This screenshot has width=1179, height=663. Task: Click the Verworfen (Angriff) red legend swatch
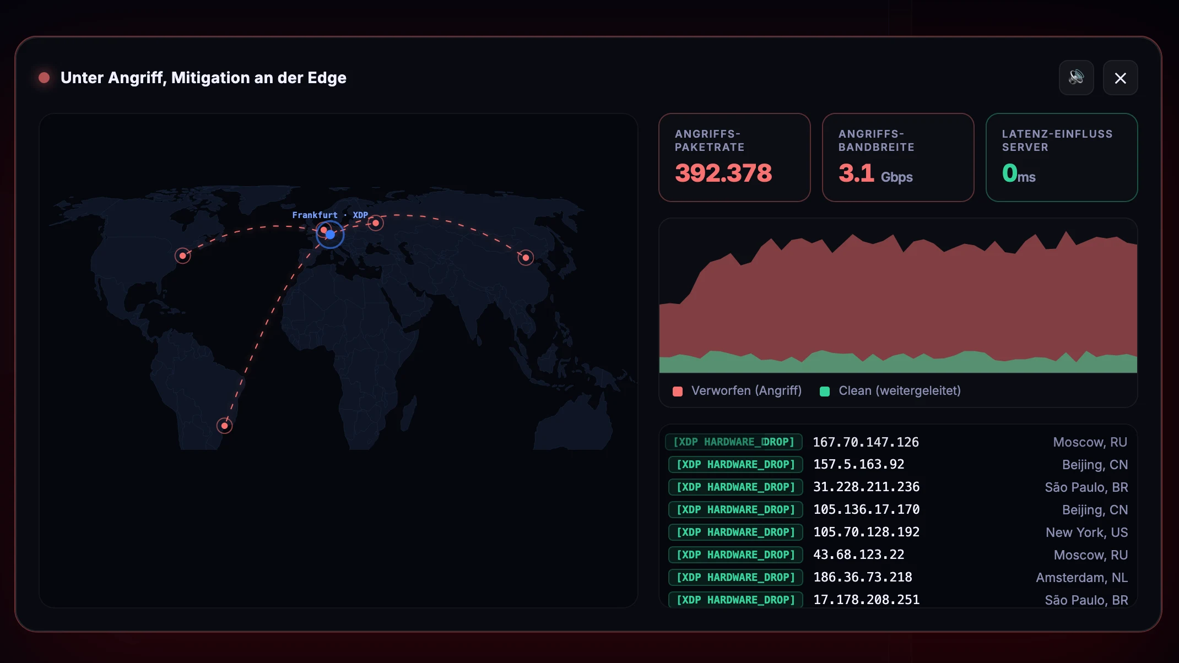pyautogui.click(x=678, y=392)
